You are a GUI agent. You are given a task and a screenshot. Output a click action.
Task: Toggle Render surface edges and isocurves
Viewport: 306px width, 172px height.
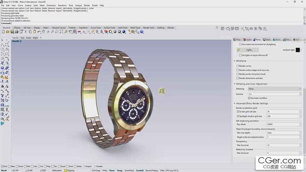[238, 70]
